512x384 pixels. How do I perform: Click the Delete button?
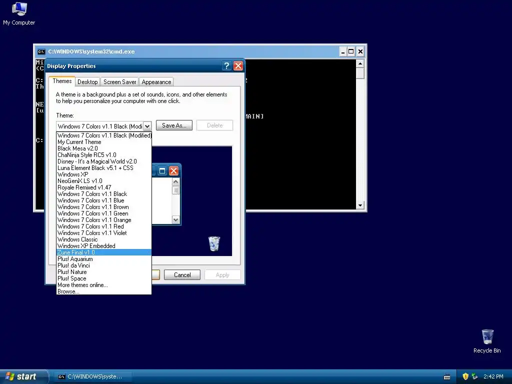[x=214, y=125]
